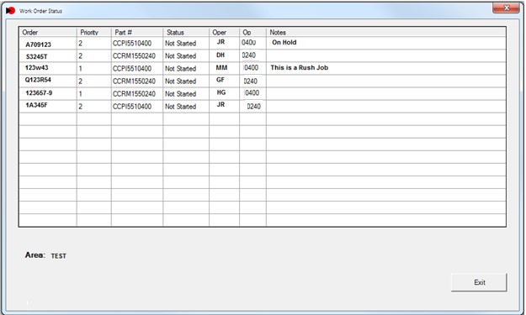Click the Part # column header
526x315 pixels.
pos(137,33)
